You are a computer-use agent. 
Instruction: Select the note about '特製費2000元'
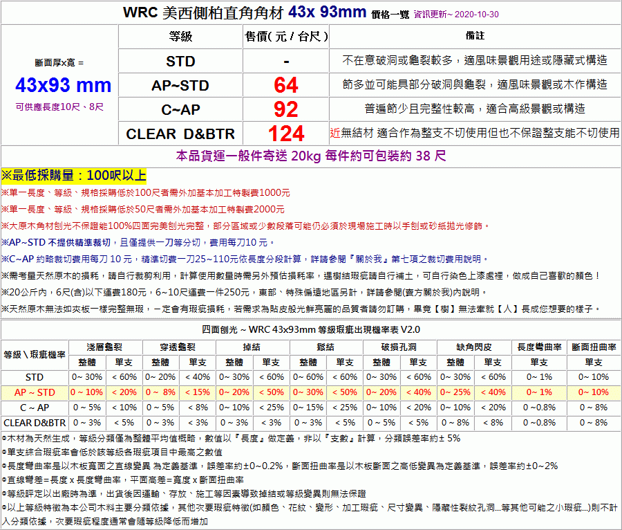click(142, 210)
